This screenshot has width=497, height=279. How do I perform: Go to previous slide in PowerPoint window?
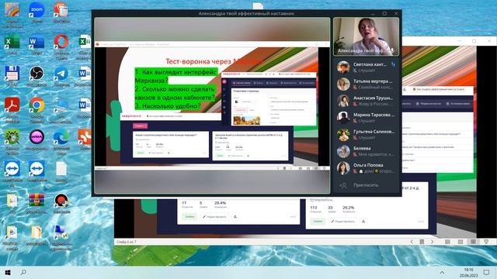[x=412, y=242]
